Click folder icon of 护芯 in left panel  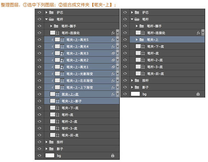pos(51,12)
